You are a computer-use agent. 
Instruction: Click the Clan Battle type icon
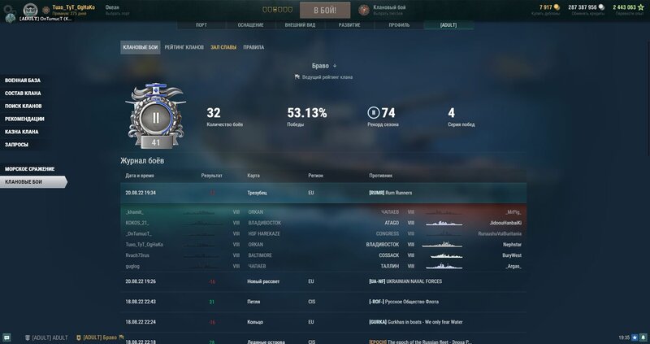tap(364, 10)
